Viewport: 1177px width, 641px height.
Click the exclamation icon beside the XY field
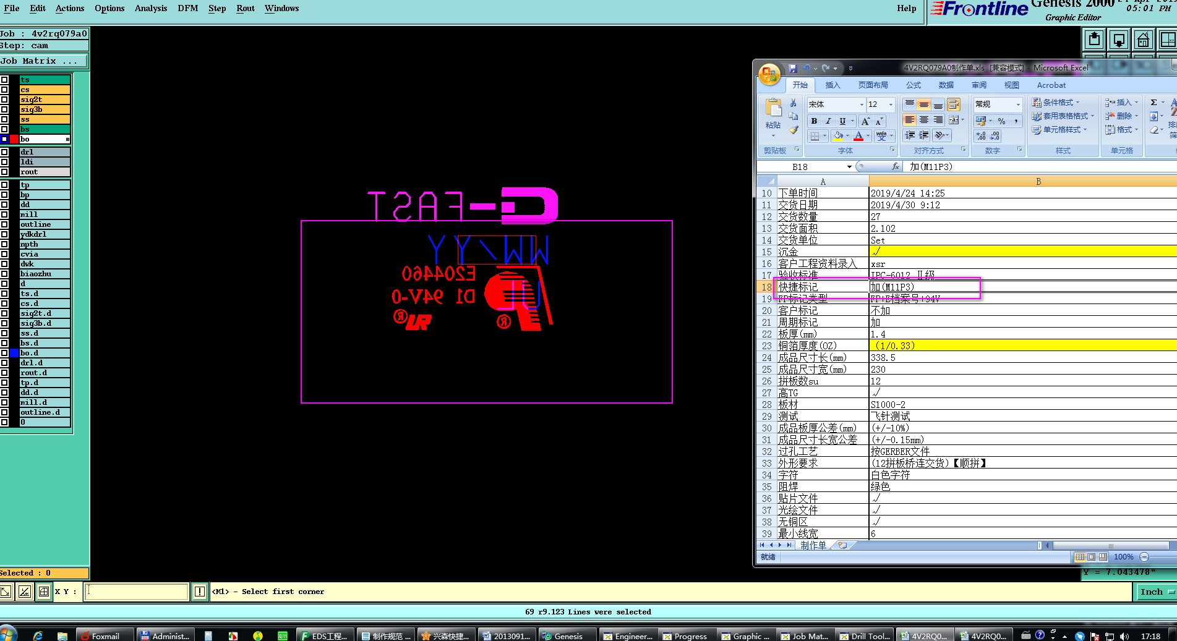tap(199, 592)
